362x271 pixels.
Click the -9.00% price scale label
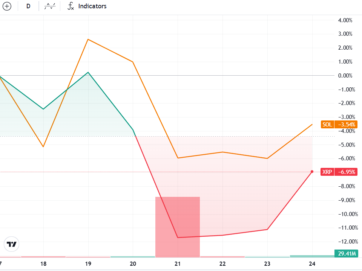click(x=345, y=200)
